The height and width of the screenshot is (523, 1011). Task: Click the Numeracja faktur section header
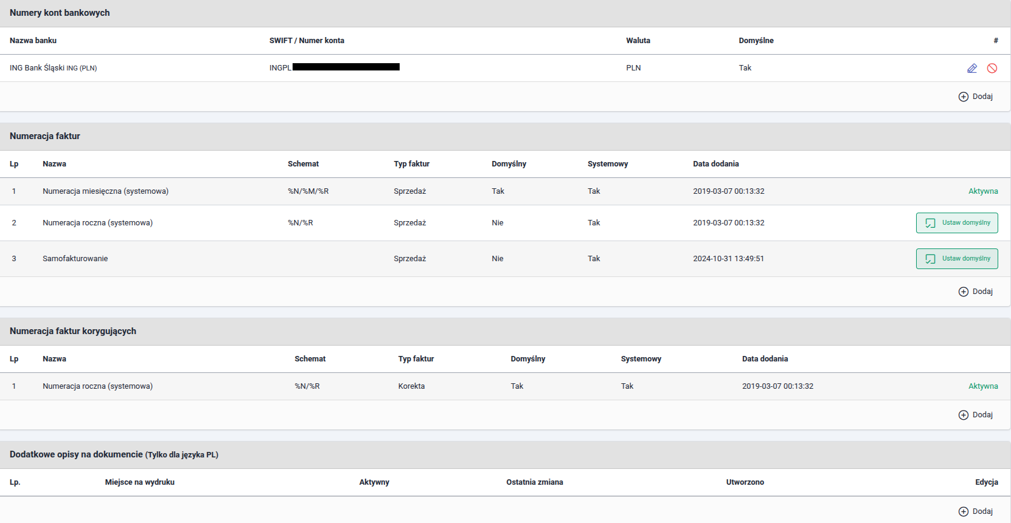point(45,136)
